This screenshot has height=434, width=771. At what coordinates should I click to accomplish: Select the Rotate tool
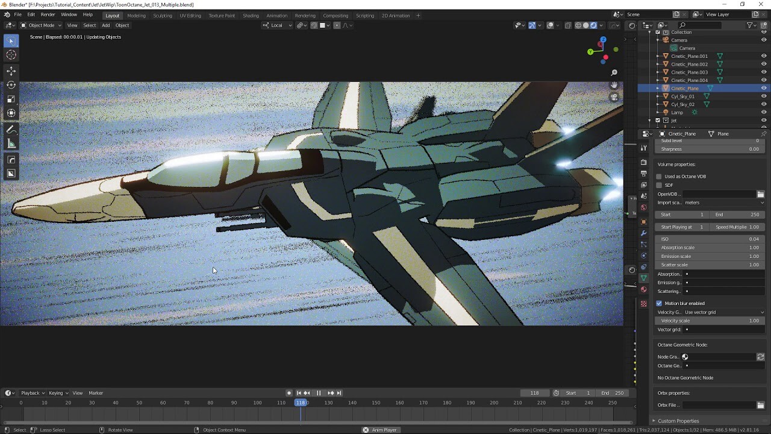click(11, 85)
